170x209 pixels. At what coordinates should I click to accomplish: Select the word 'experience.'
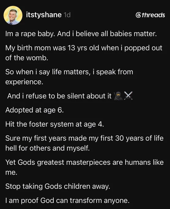coord(24,82)
